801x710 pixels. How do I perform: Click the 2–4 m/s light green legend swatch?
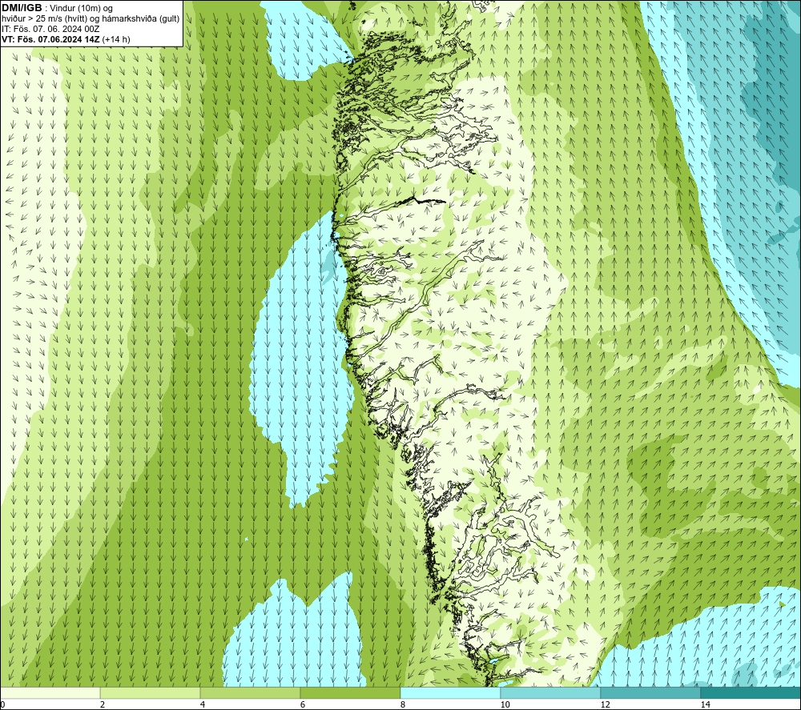click(151, 692)
